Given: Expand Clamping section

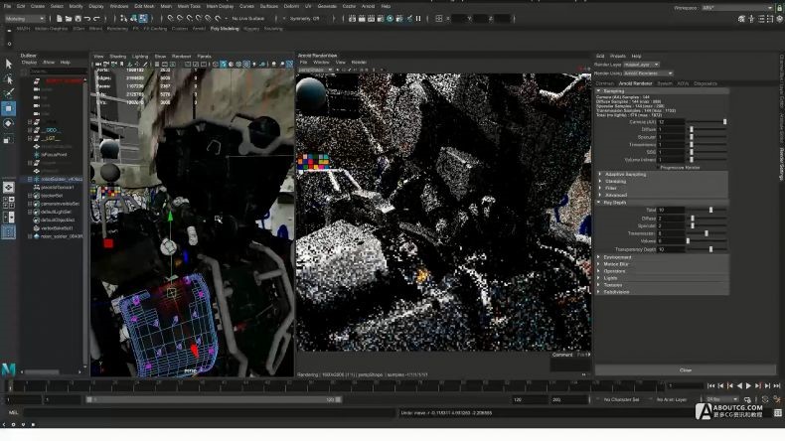Looking at the screenshot, I should (601, 181).
